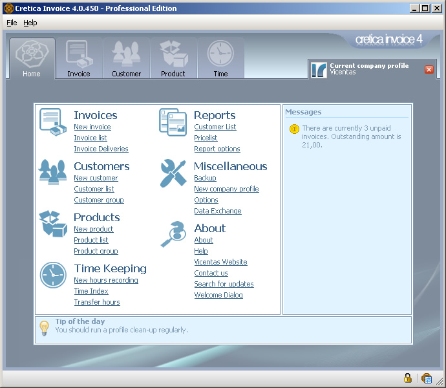
Task: Open the Time Index link
Action: pyautogui.click(x=91, y=291)
